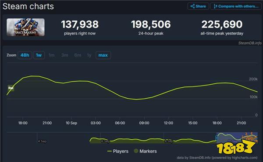Image resolution: width=263 pixels, height=162 pixels.
Task: Select the 1m zoom option
Action: [x=52, y=55]
